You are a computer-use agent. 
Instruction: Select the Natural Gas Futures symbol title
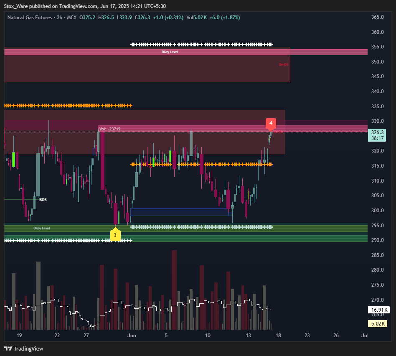tap(30, 18)
